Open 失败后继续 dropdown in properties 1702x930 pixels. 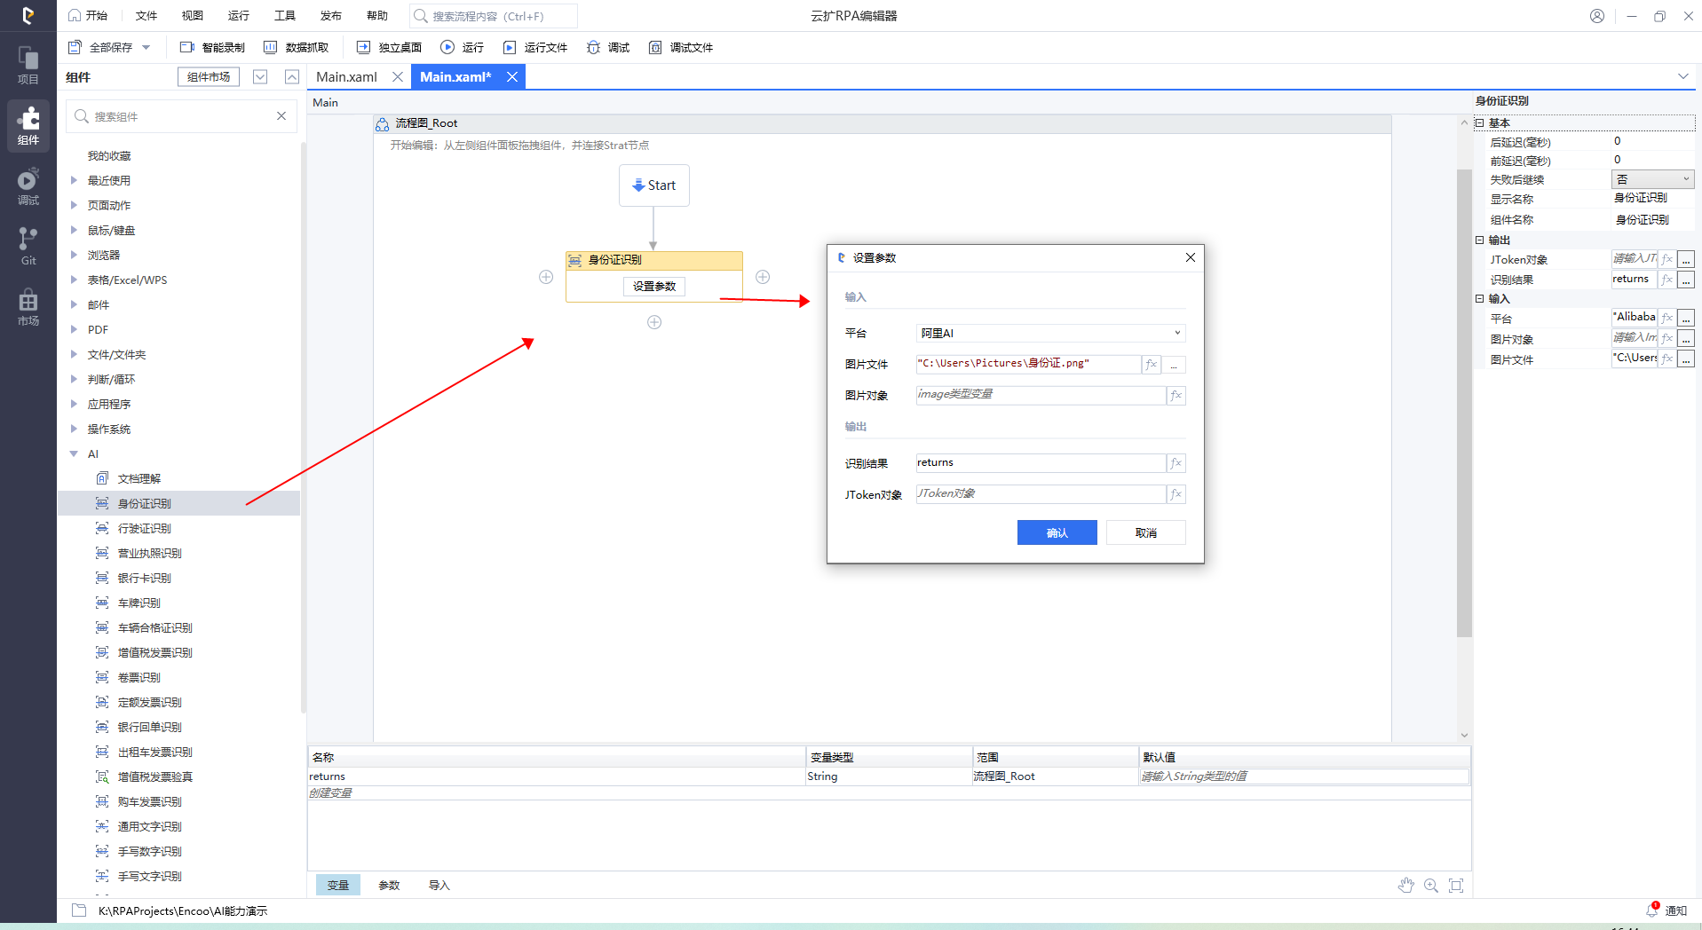click(x=1652, y=179)
